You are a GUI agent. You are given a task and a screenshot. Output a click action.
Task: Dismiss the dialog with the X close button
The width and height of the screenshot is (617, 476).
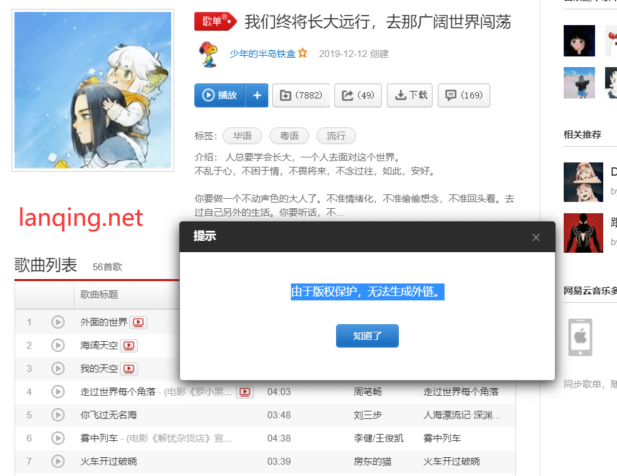tap(536, 237)
